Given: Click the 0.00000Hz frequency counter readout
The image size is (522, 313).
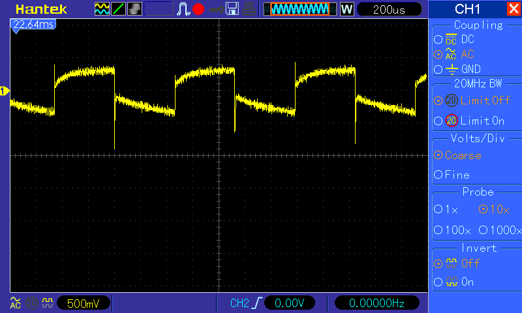Looking at the screenshot, I should click(x=376, y=303).
